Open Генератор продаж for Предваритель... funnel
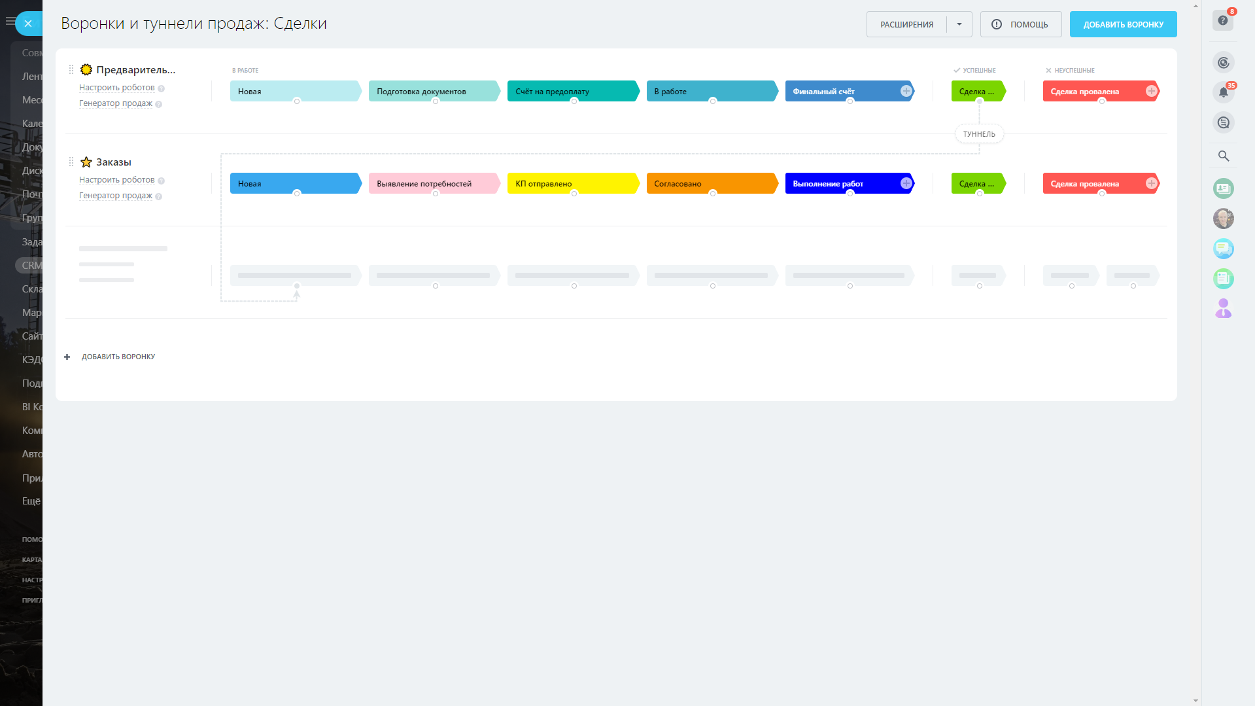 click(x=116, y=103)
